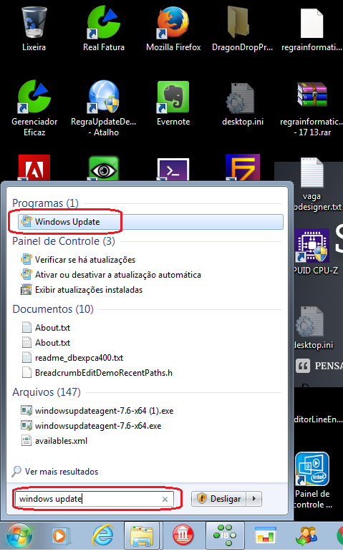
Task: Open the bar chart taskbar application
Action: pyautogui.click(x=266, y=536)
